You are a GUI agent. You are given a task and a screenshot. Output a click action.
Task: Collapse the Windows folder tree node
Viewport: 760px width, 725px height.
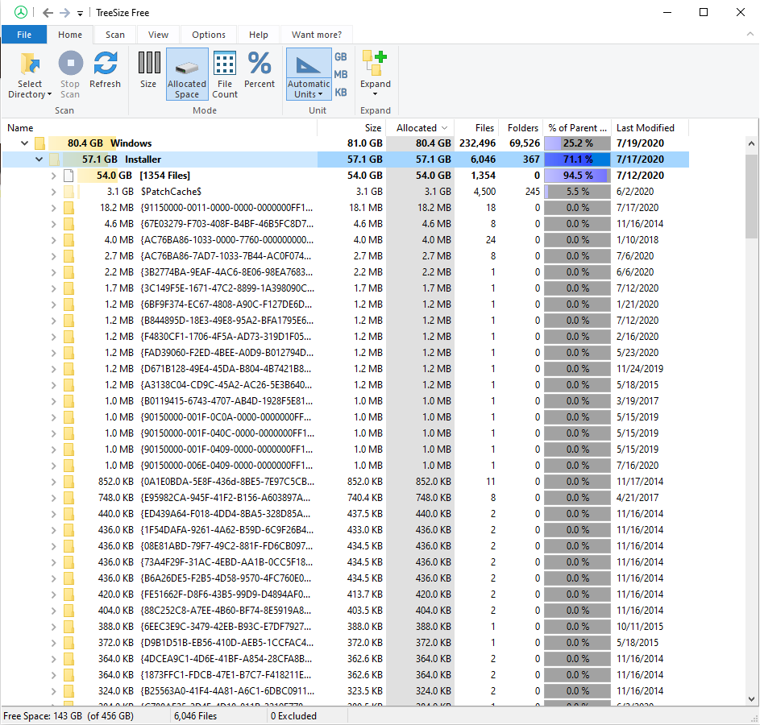24,143
